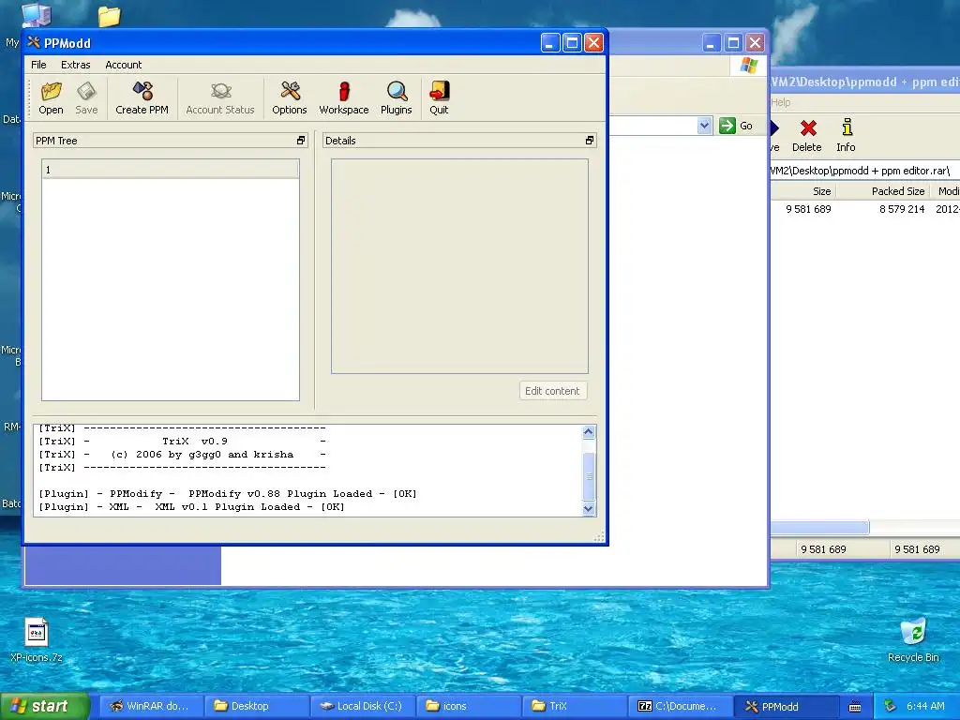Image resolution: width=960 pixels, height=720 pixels.
Task: Minimize the PPModd window
Action: 549,43
